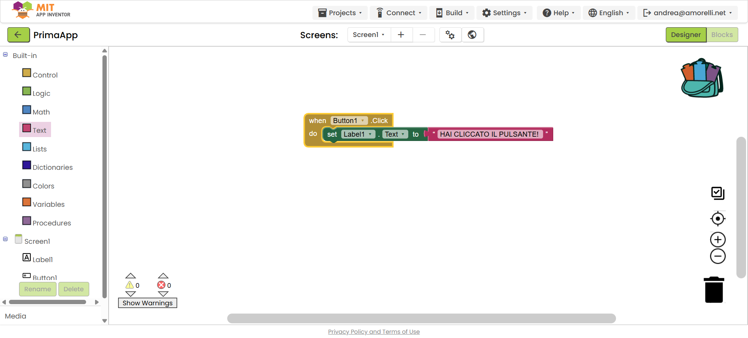Open the Button1 dropdown in the event block
Screen dimensions: 748x338
tap(362, 121)
